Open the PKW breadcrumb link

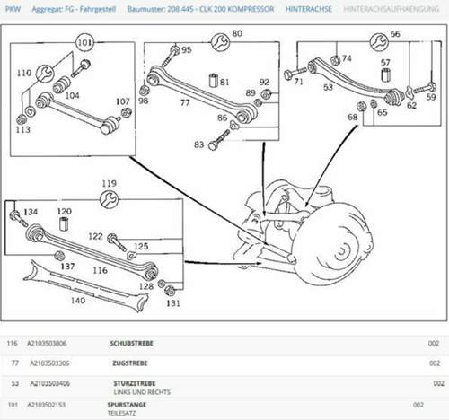click(13, 9)
